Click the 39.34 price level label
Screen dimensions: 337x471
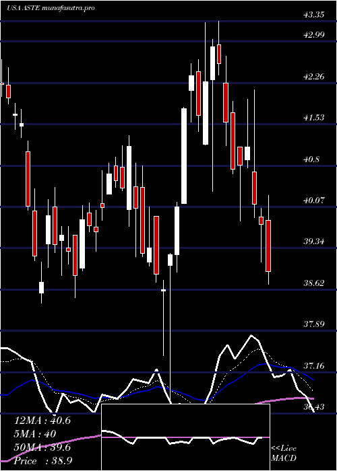(x=314, y=241)
